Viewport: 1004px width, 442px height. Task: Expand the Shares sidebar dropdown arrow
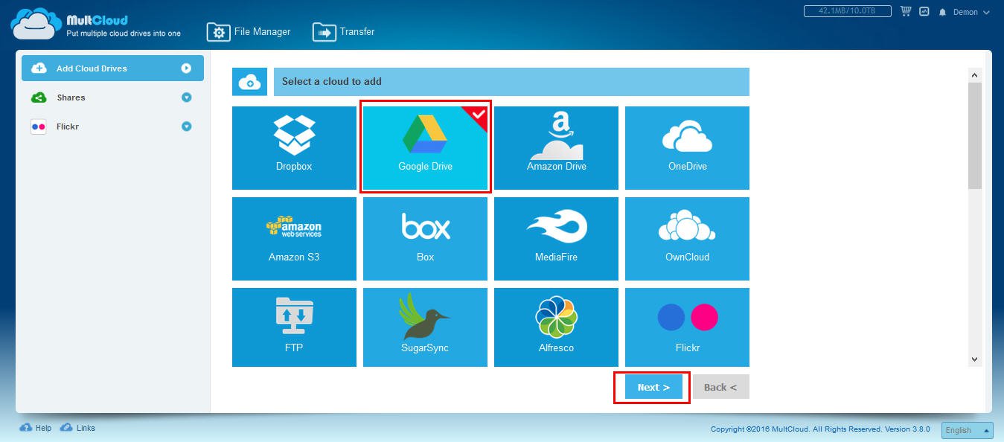point(187,97)
